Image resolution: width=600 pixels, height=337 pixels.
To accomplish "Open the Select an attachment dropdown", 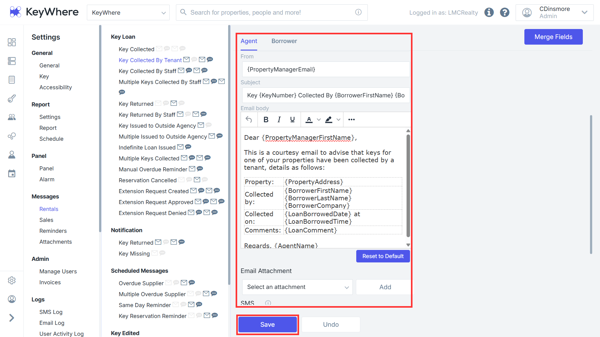I will (297, 287).
